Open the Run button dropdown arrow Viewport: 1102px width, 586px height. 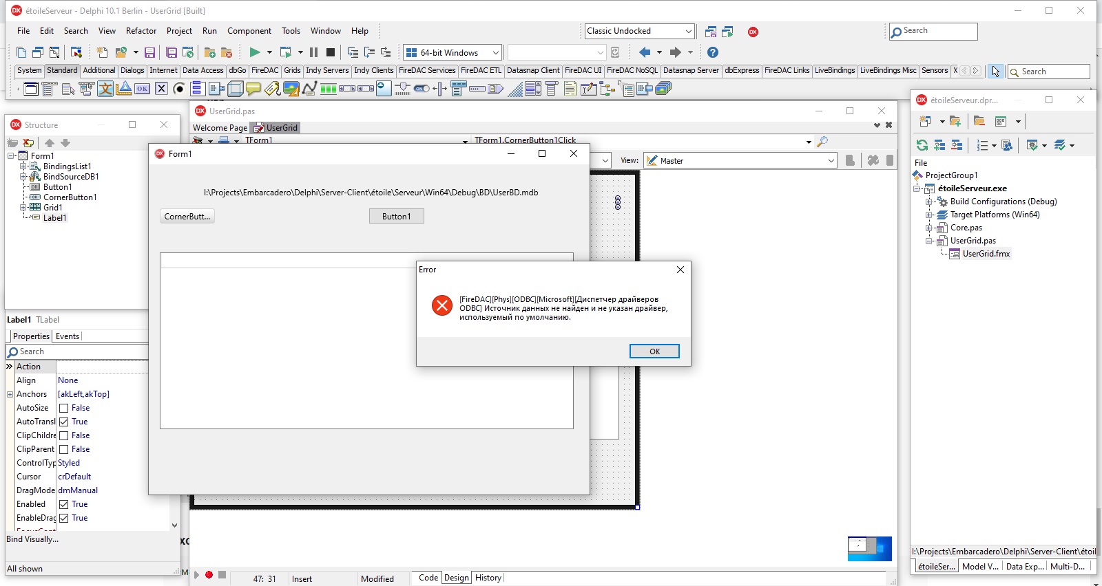coord(269,52)
